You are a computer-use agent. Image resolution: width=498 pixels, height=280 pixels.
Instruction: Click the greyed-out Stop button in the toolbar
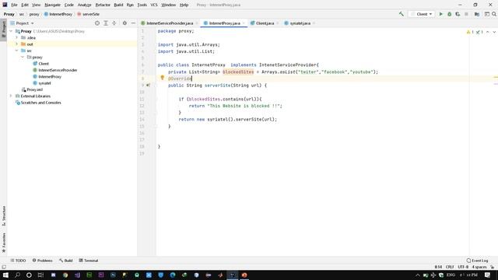coord(466,14)
